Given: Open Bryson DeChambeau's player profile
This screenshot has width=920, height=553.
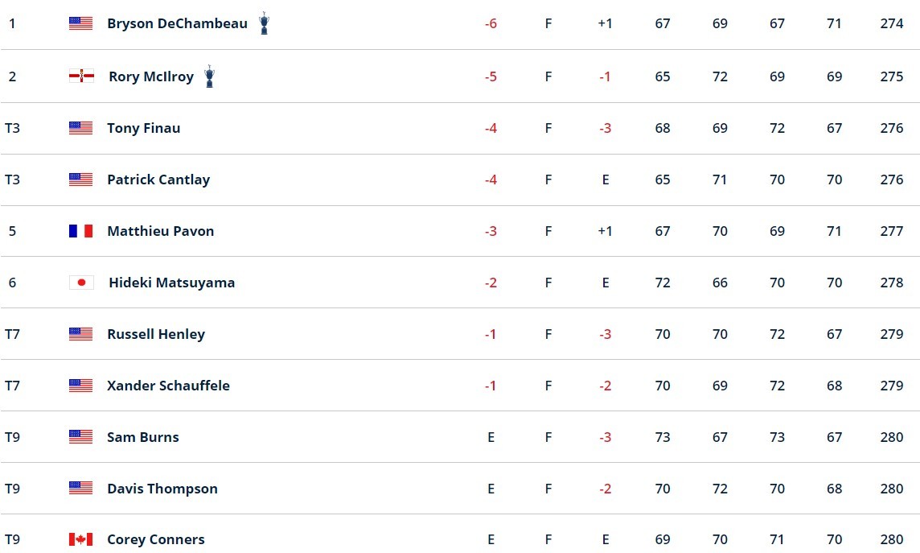Looking at the screenshot, I should click(x=177, y=24).
